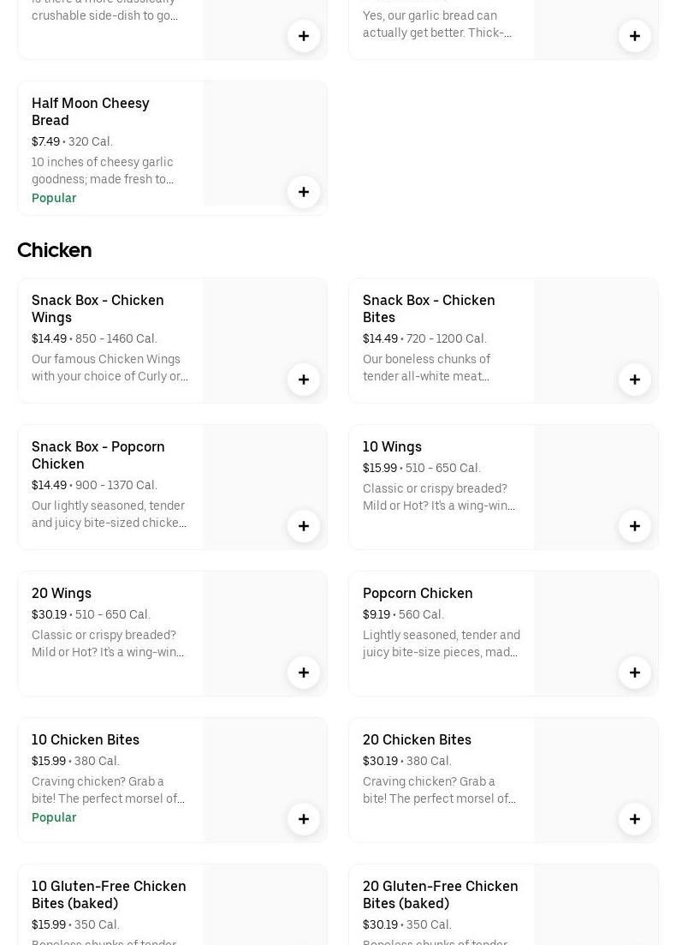
Task: Click the Chicken section heading
Action: tap(55, 250)
